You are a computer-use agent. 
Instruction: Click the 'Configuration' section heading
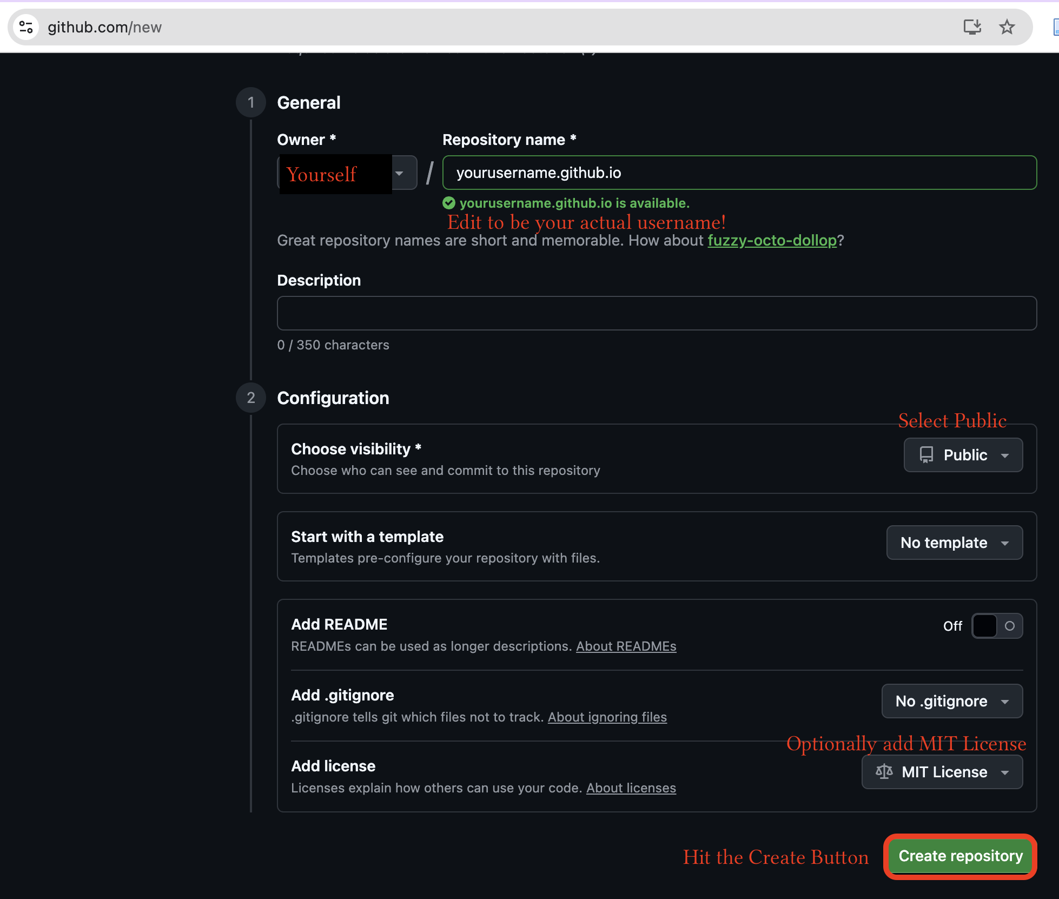click(x=333, y=398)
